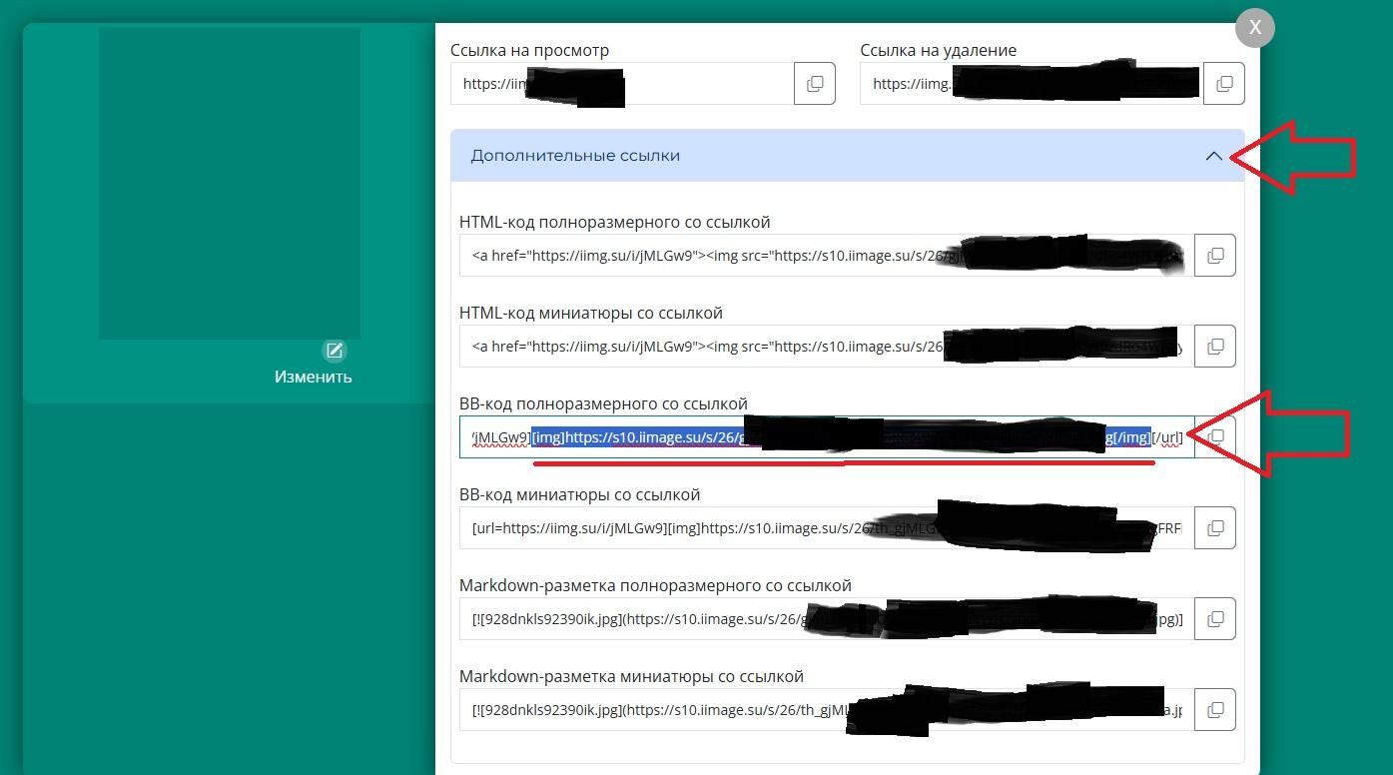Copy the "Ссылка на удаление" delete link
Screen dimensions: 1393x775
click(1224, 84)
